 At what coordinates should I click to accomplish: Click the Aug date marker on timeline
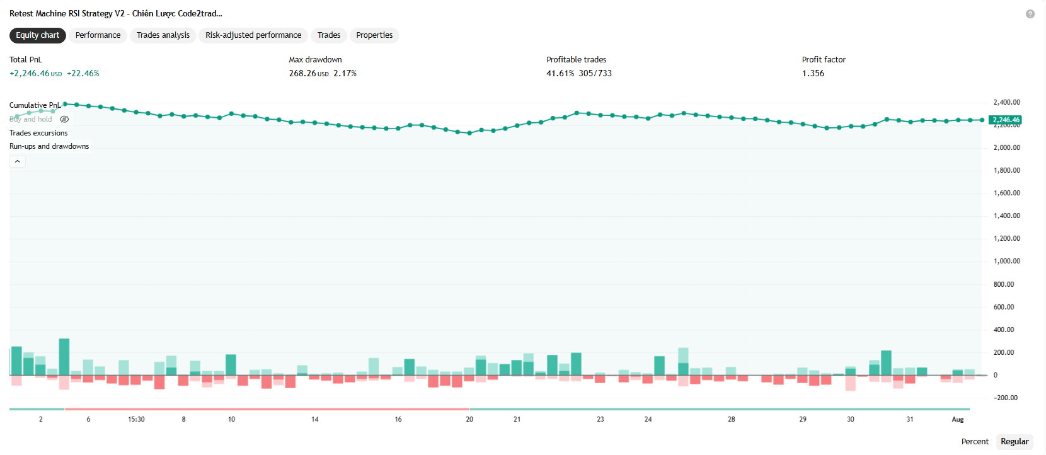(958, 419)
